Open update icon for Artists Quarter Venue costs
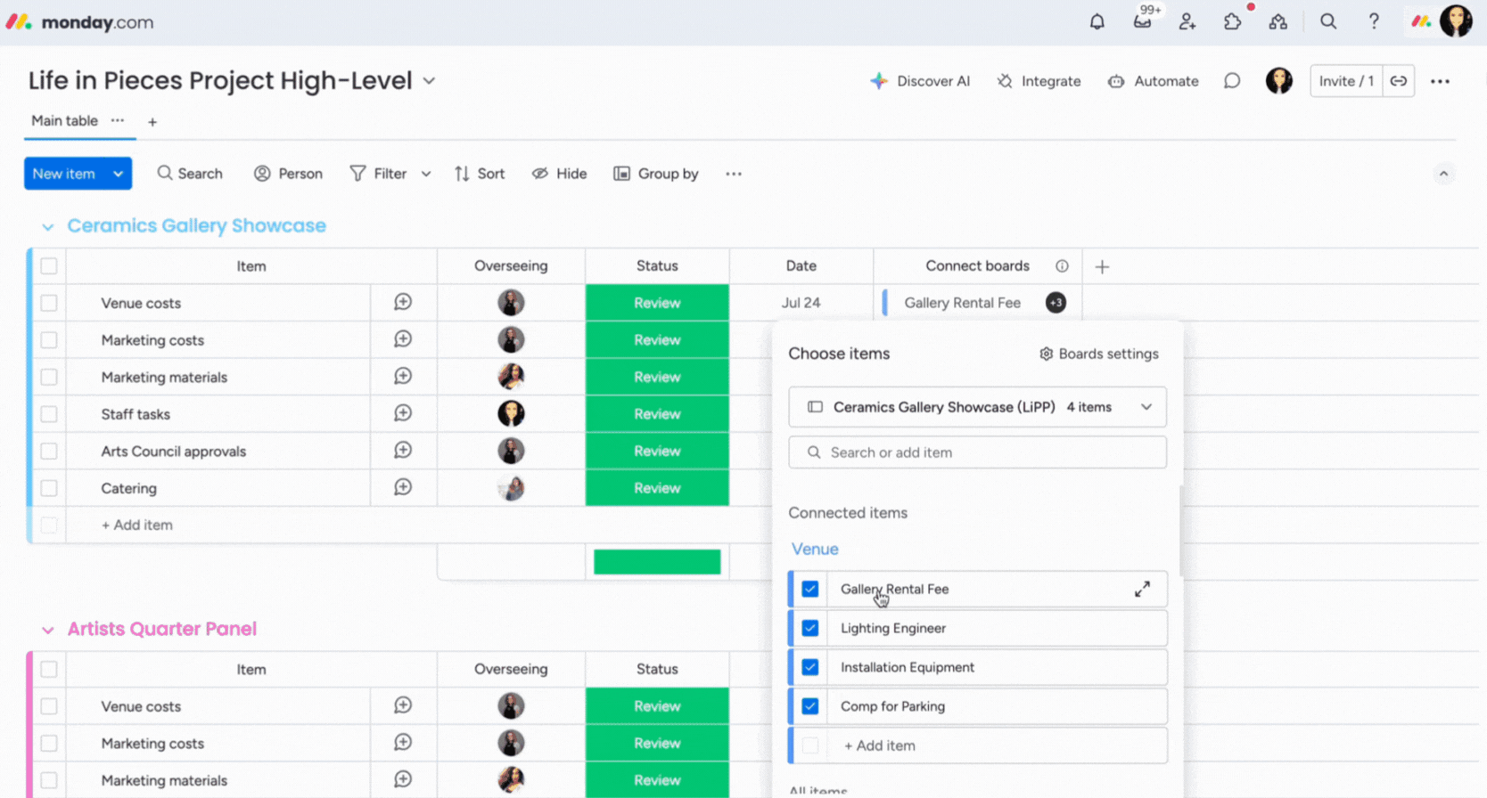Viewport: 1487px width, 798px height. 403,705
